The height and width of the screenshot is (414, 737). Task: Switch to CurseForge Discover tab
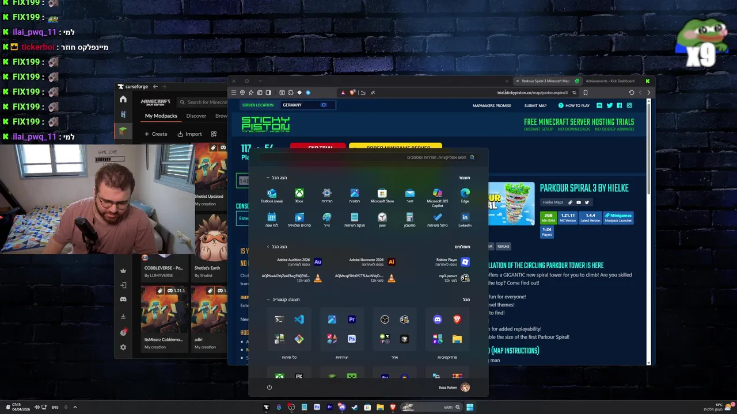[196, 116]
